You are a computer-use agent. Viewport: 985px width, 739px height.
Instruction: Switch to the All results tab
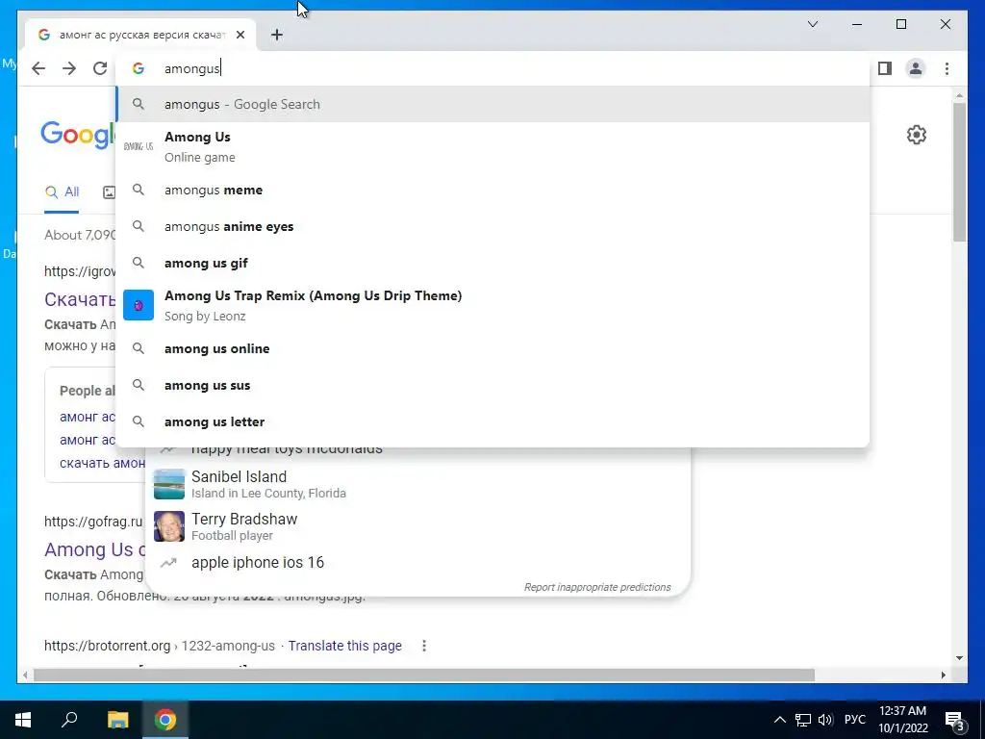click(x=62, y=192)
